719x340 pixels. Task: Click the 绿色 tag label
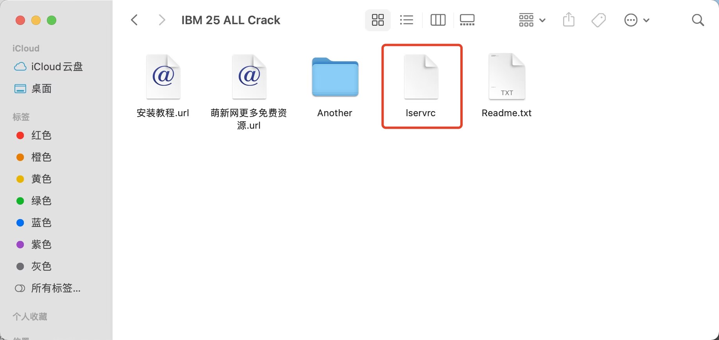[41, 201]
